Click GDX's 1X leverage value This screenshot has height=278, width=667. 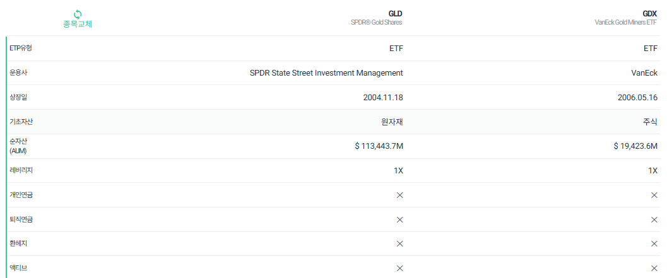(653, 171)
